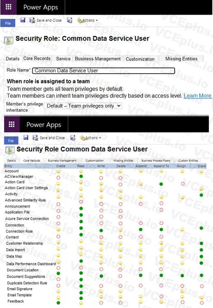Switch to the Details tab in the lower window
Image resolution: width=213 pixels, height=308 pixels.
[x=11, y=160]
